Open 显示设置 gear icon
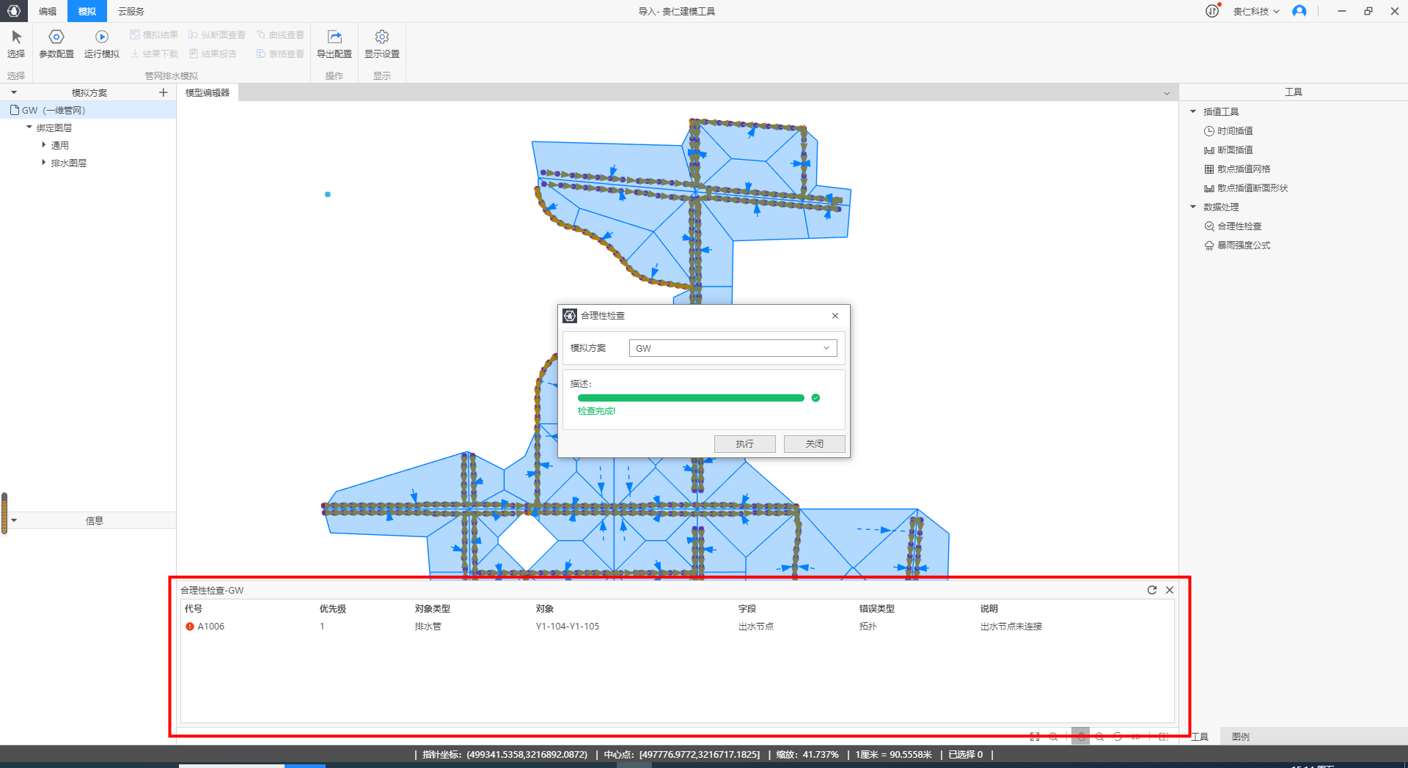This screenshot has height=768, width=1408. tap(382, 37)
